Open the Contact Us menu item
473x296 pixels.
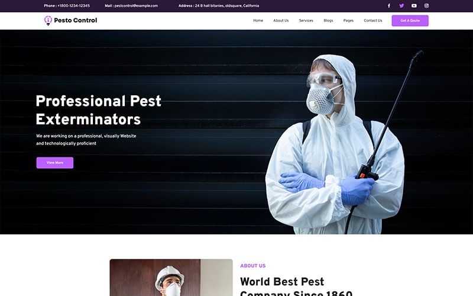(373, 21)
